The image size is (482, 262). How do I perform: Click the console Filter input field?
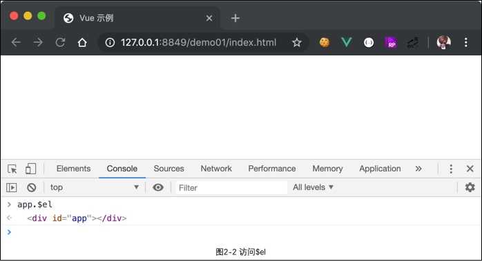[x=231, y=187]
